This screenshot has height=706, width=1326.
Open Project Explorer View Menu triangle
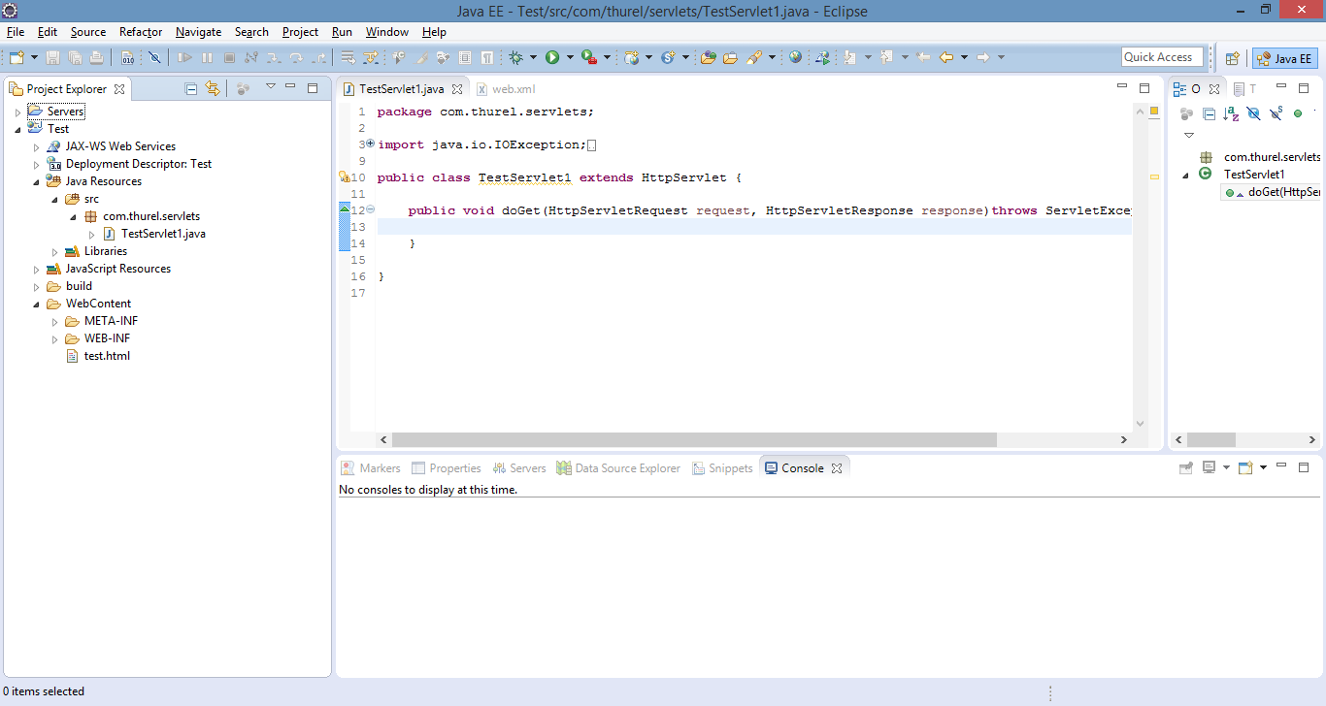tap(271, 86)
